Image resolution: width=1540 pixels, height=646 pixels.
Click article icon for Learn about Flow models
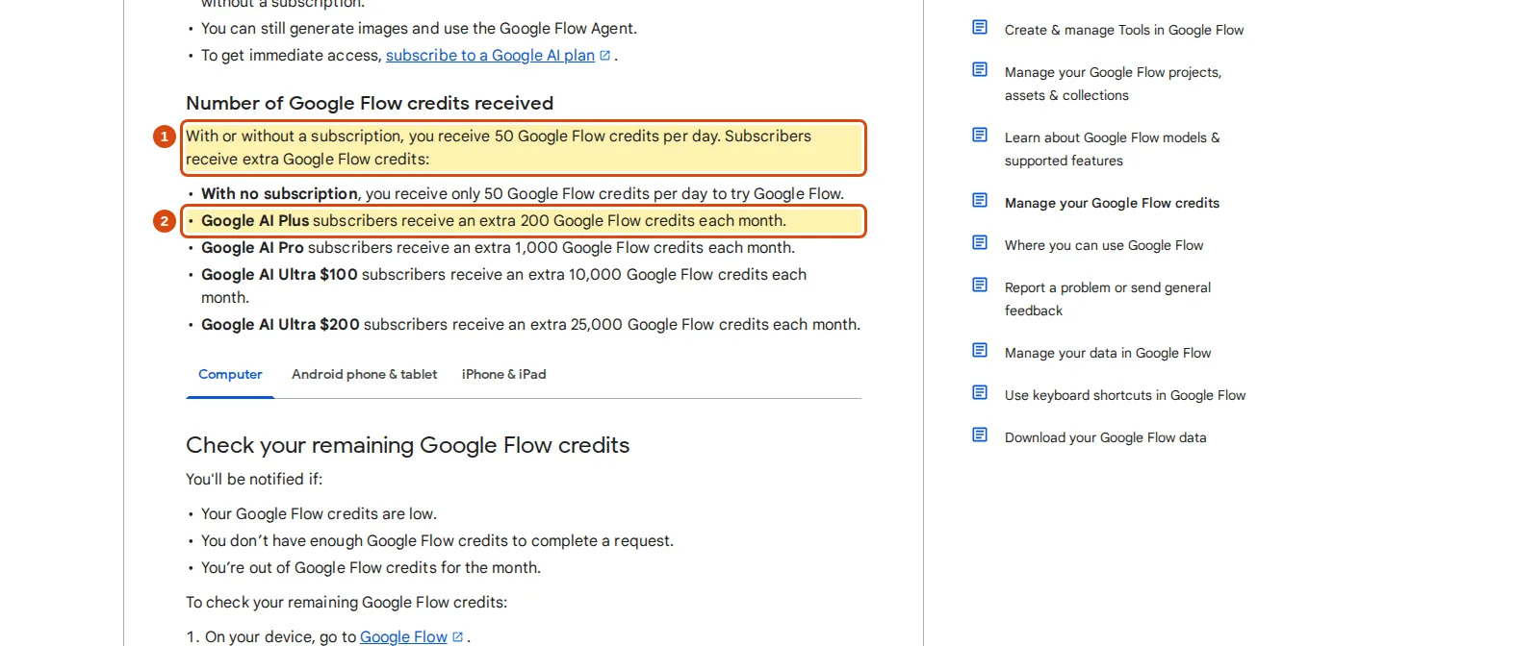click(x=980, y=136)
